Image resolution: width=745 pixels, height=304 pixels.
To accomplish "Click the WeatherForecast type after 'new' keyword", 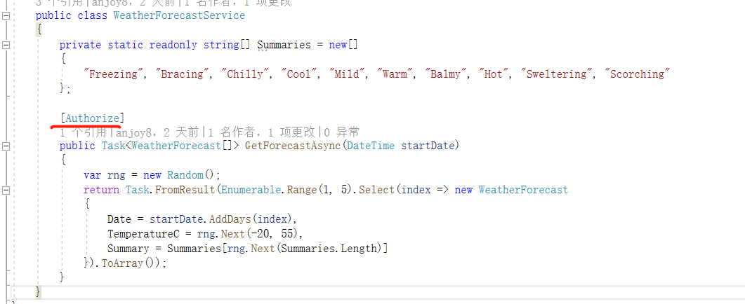I will 522,190.
